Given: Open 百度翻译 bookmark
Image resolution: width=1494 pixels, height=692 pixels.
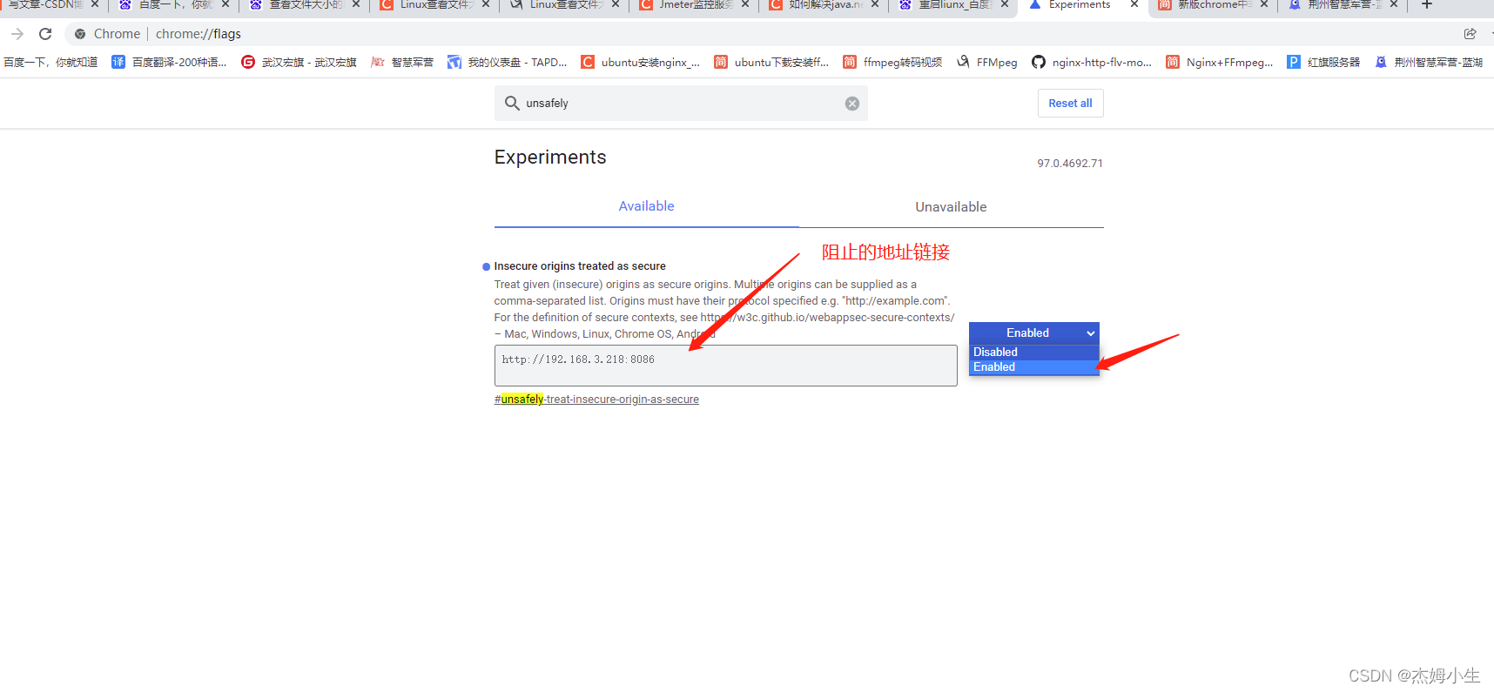Looking at the screenshot, I should [x=169, y=62].
